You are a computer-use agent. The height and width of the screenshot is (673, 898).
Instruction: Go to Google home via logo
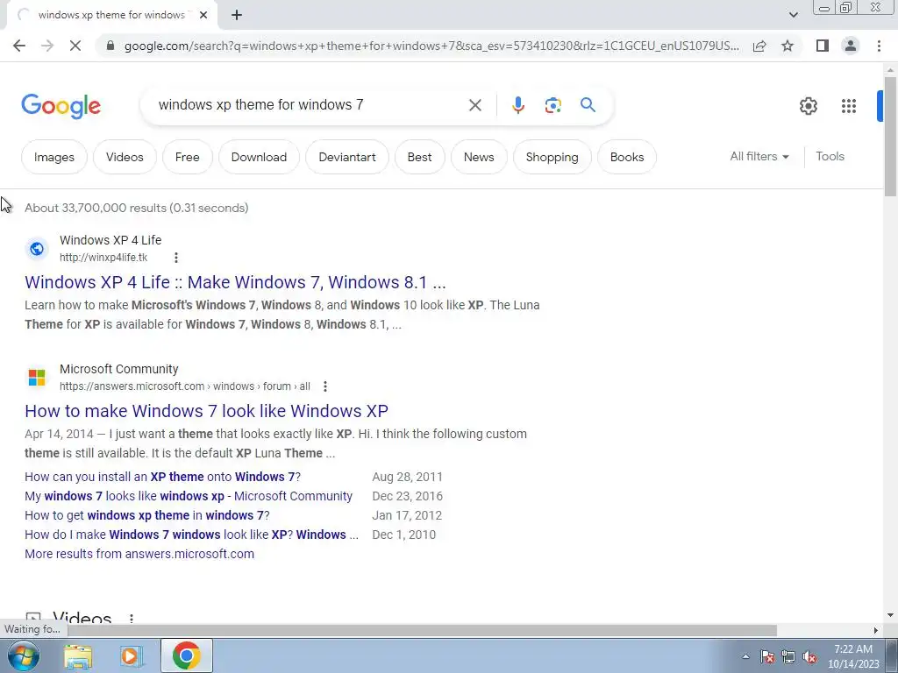(61, 106)
